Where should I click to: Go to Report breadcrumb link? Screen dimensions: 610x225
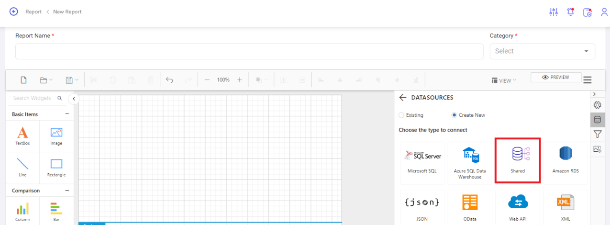click(x=33, y=12)
